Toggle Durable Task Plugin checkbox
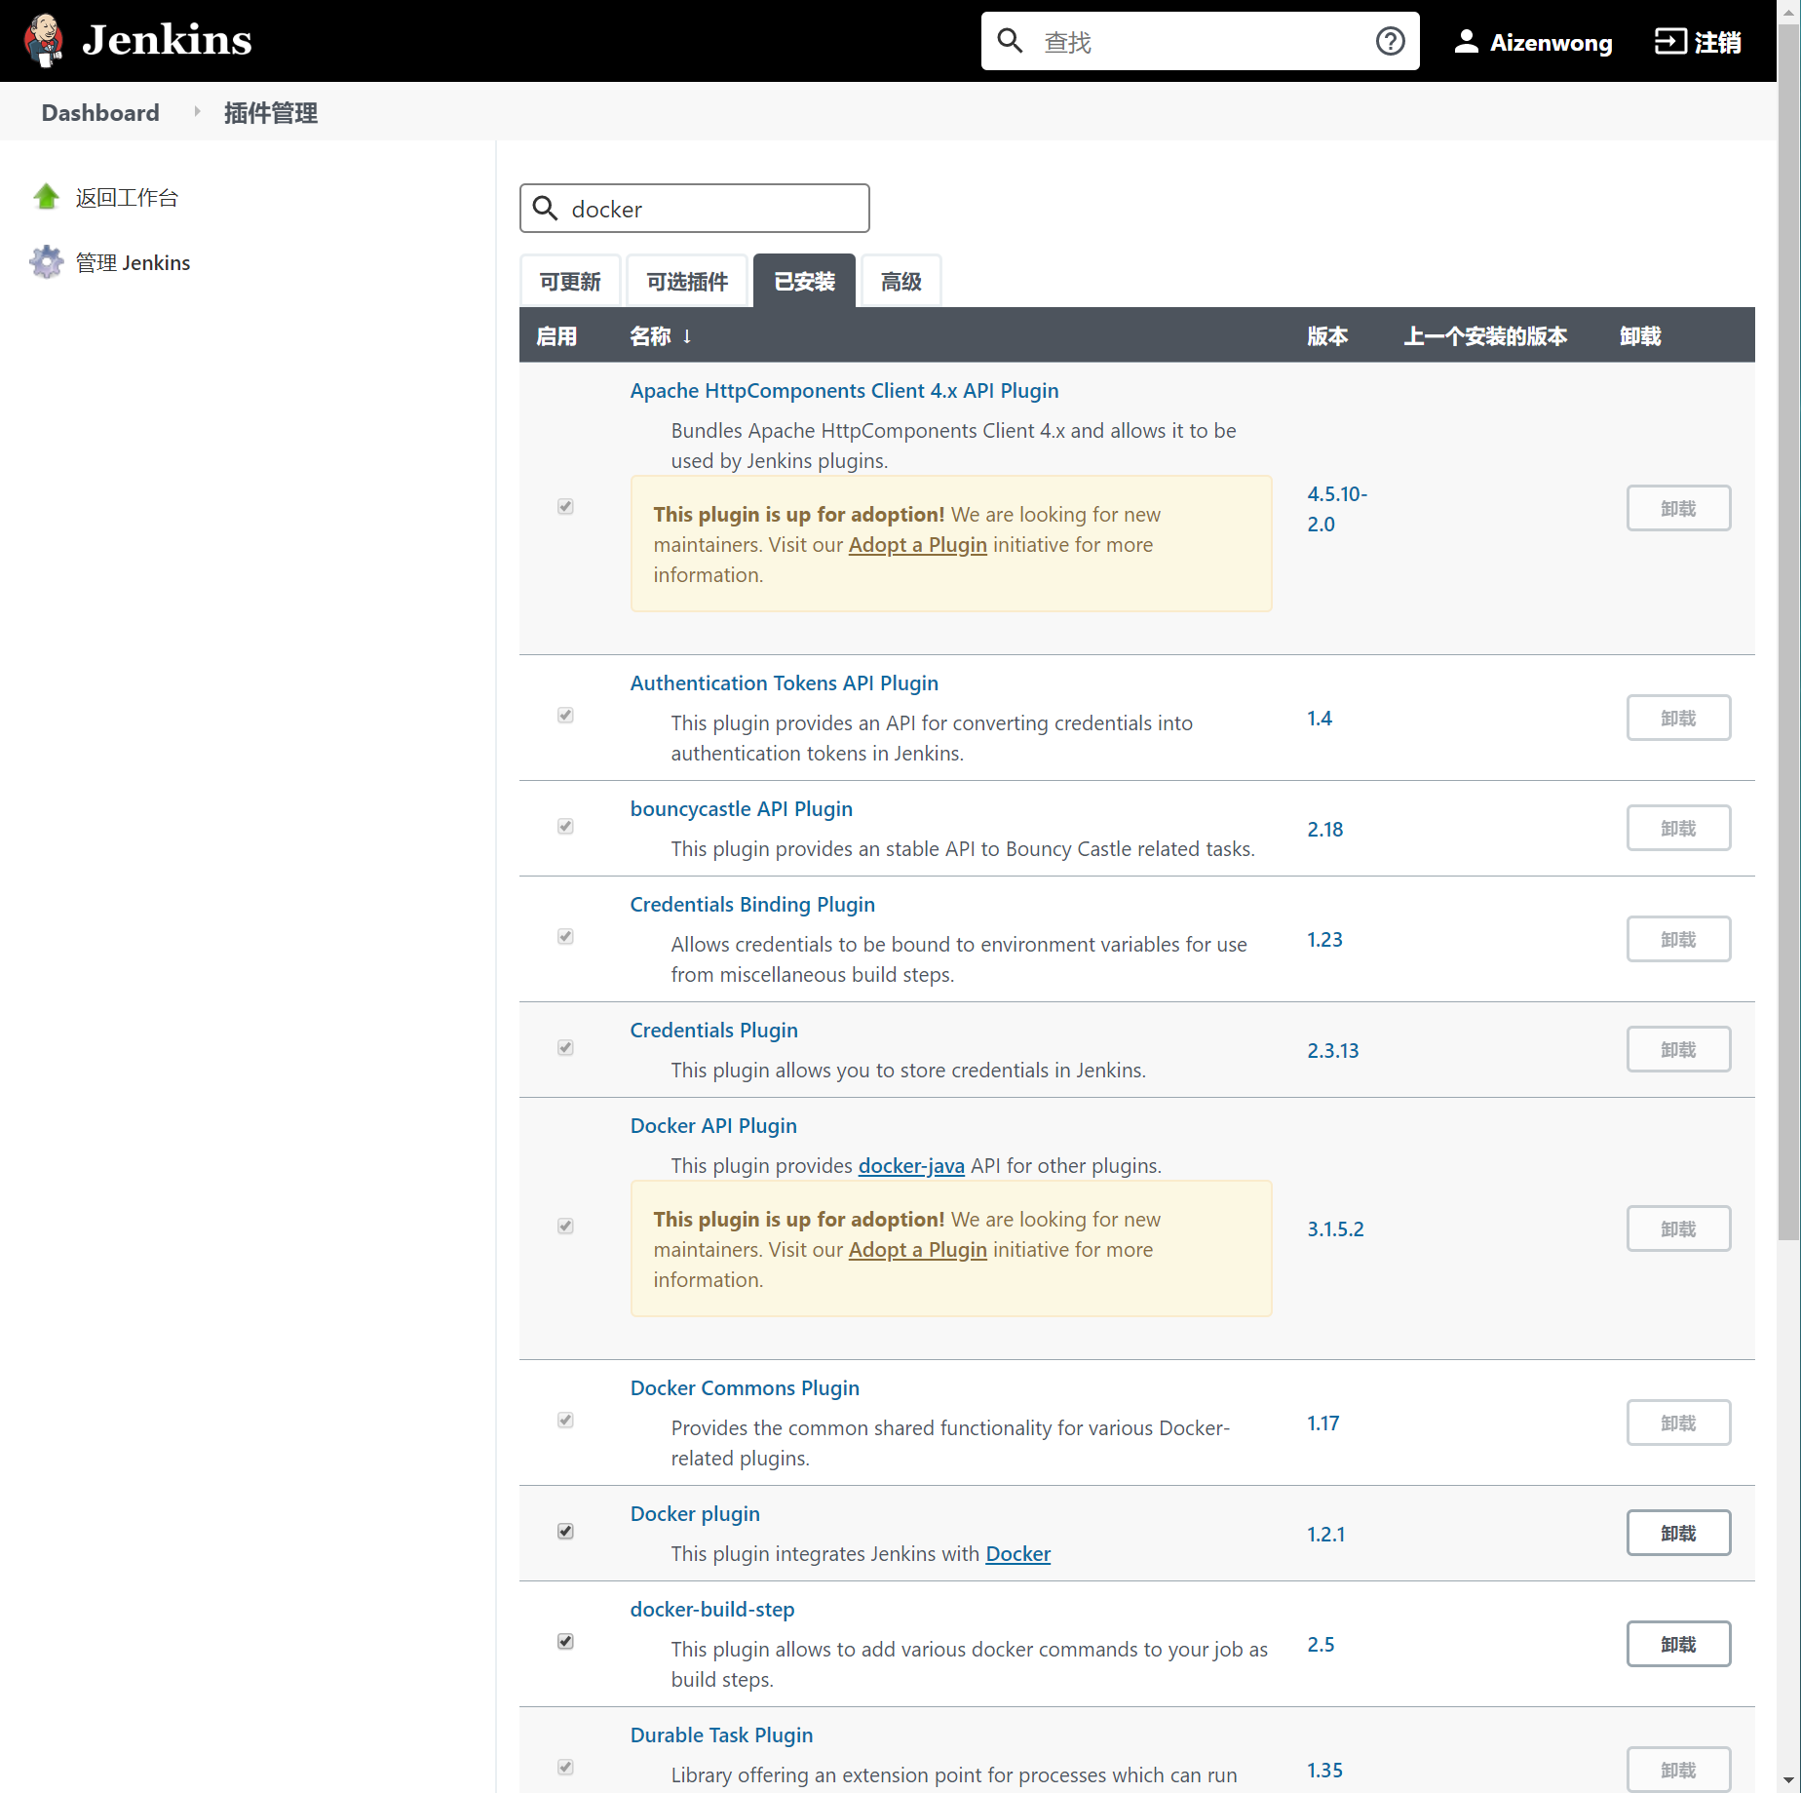This screenshot has height=1793, width=1801. coord(565,1768)
